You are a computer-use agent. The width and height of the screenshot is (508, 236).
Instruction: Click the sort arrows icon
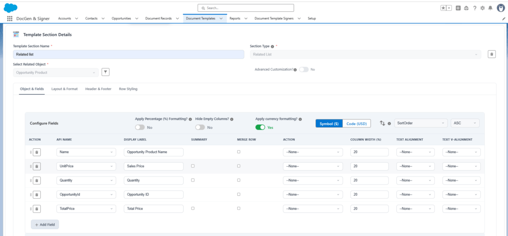(x=382, y=123)
